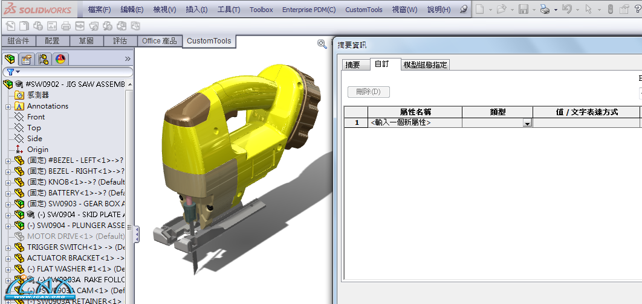
Task: Open the Save dropdown arrow
Action: pyautogui.click(x=534, y=10)
